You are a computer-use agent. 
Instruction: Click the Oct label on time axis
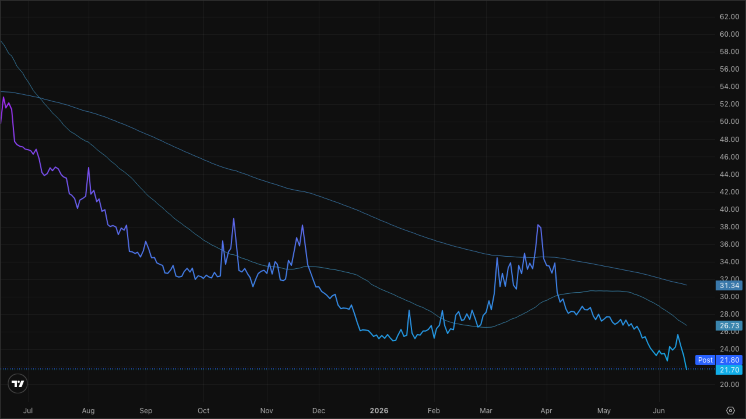(203, 411)
